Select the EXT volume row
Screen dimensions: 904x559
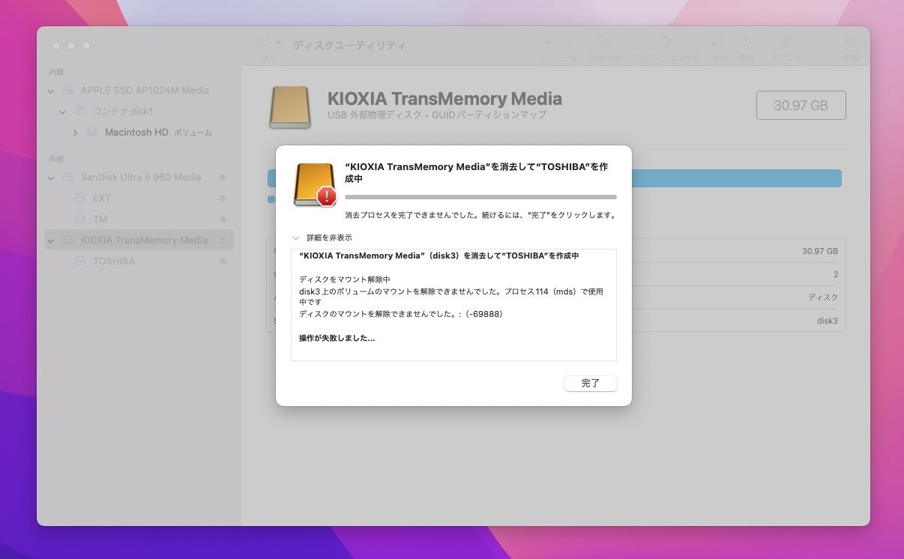[x=139, y=198]
